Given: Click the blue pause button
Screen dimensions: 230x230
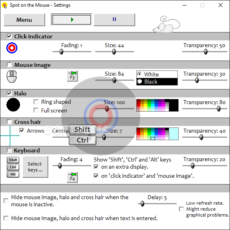Looking at the screenshot, I should (115, 19).
